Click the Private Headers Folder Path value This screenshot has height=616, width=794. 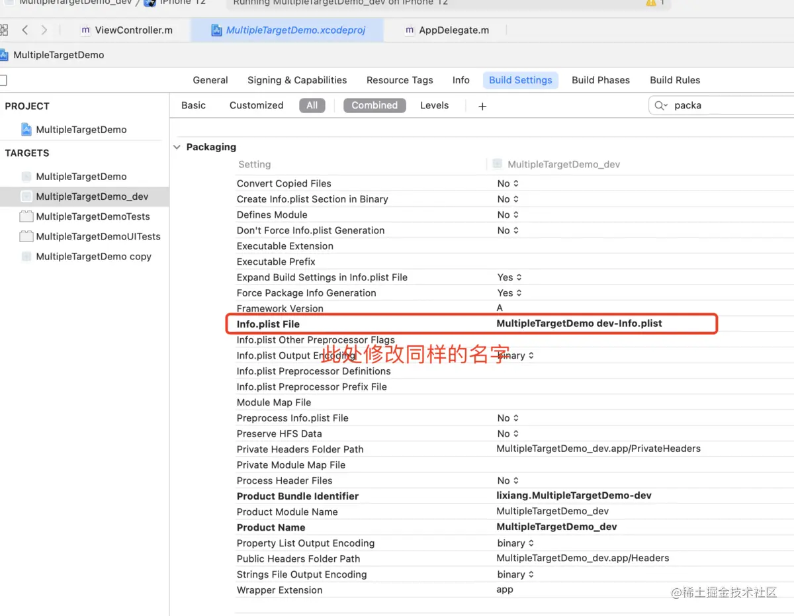598,449
